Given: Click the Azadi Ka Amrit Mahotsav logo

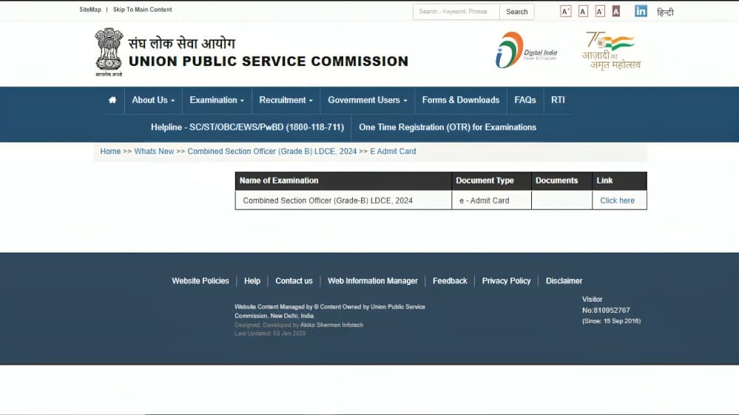Looking at the screenshot, I should (x=611, y=51).
